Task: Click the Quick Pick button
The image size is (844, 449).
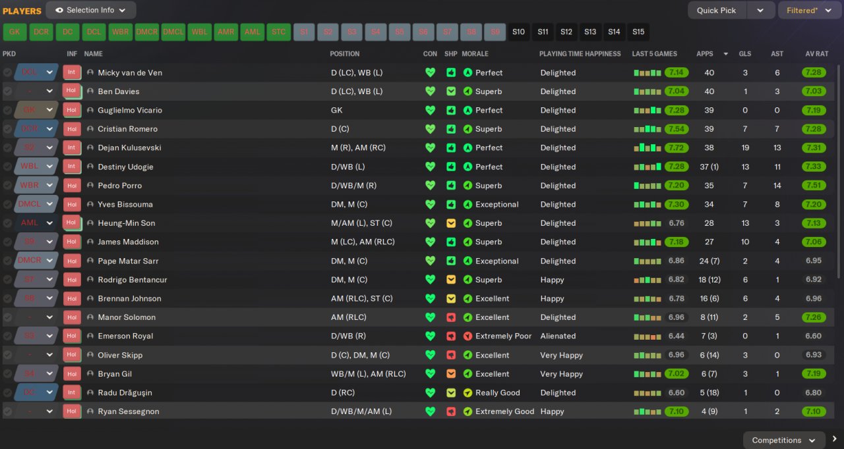Action: pyautogui.click(x=717, y=10)
